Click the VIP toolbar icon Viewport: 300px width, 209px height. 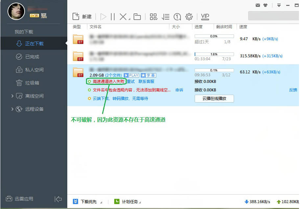[x=205, y=17]
